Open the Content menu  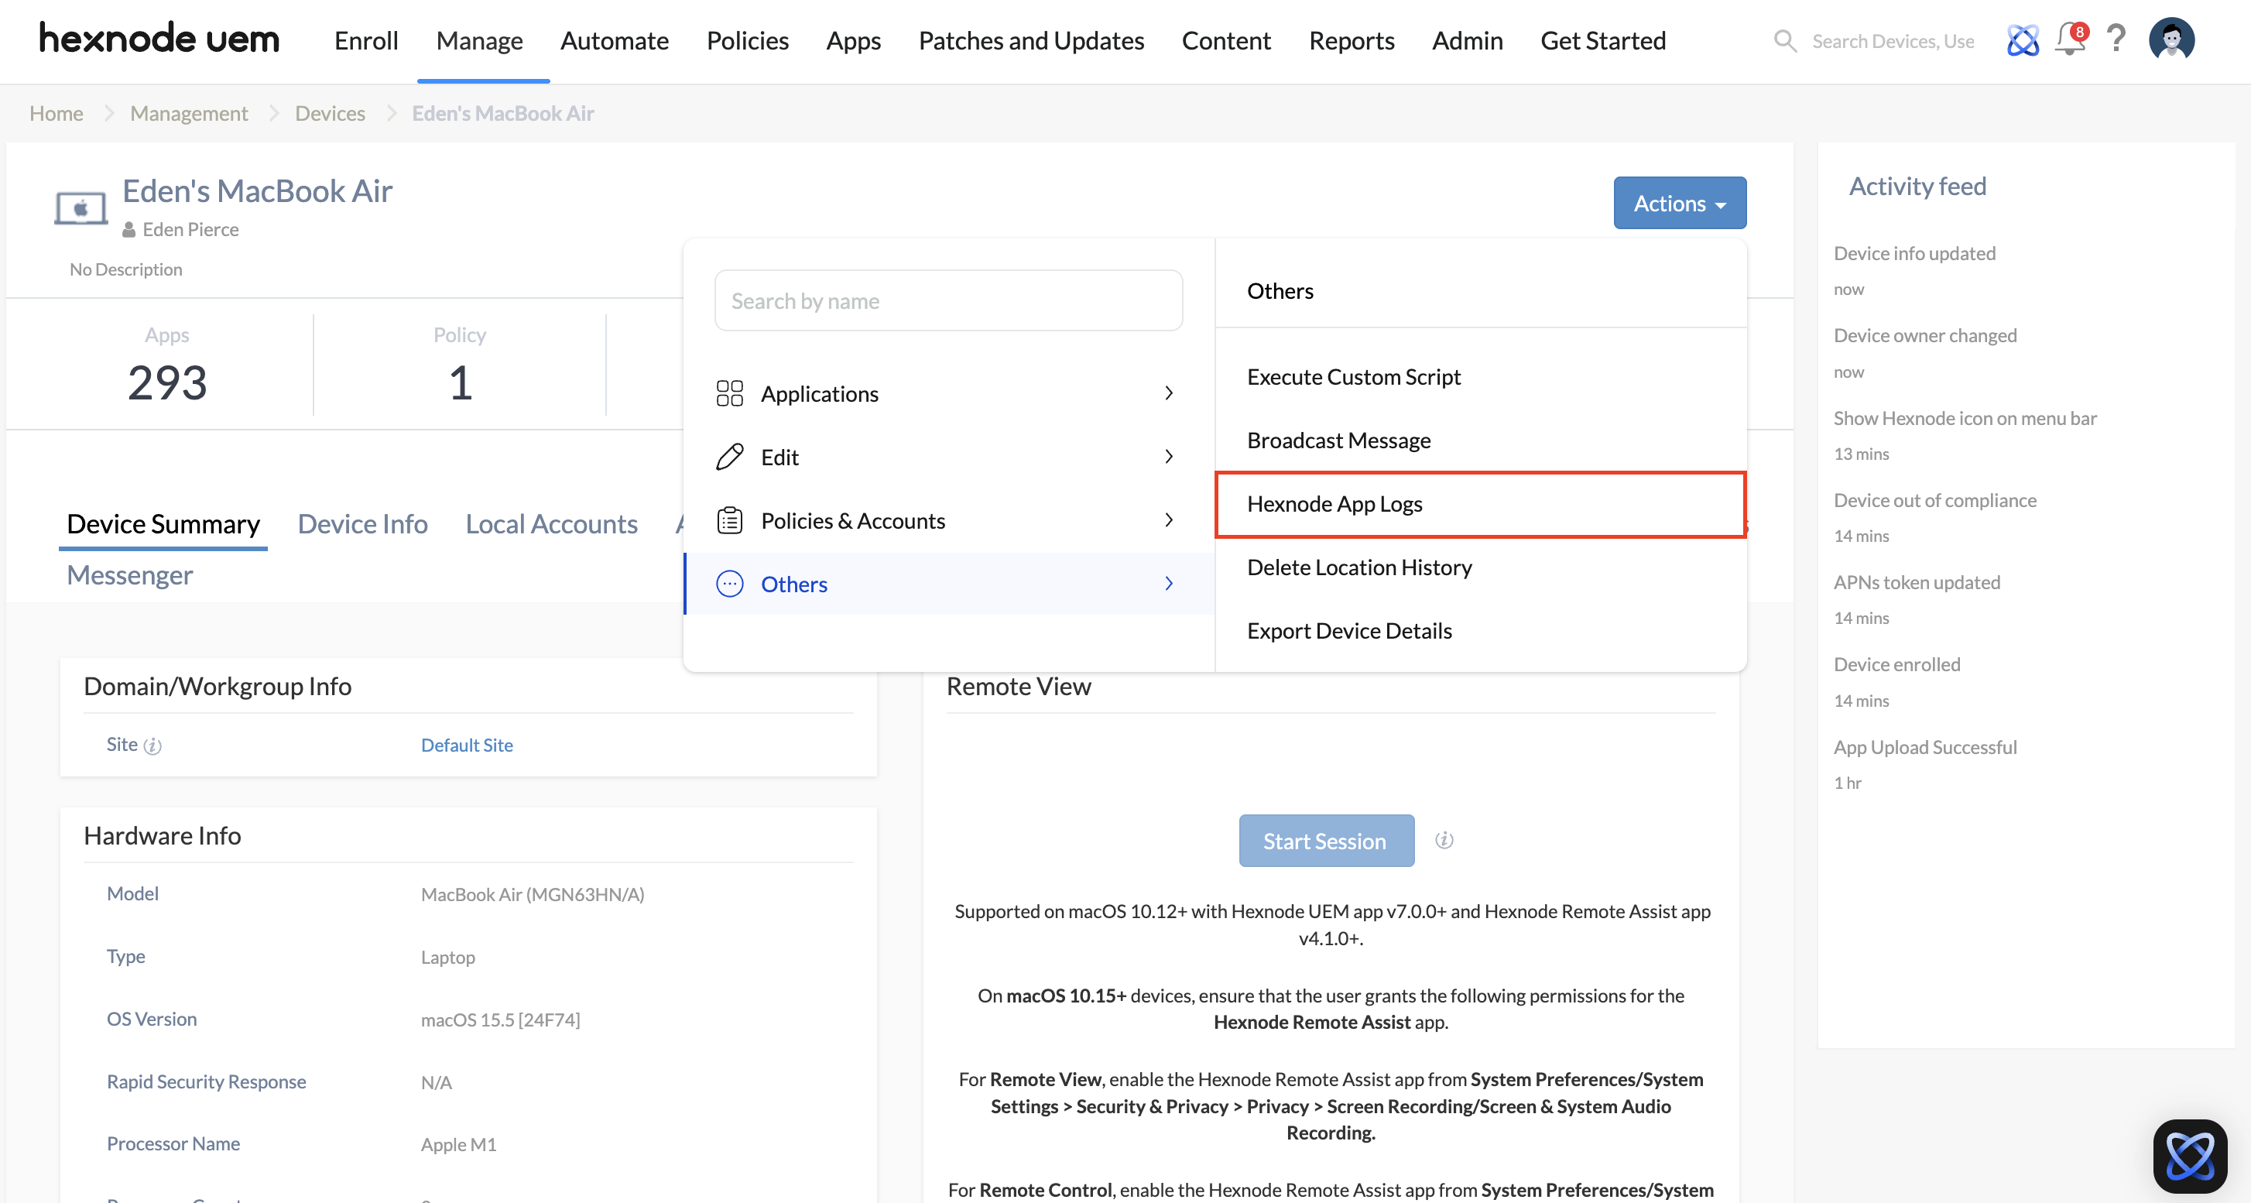[1226, 40]
